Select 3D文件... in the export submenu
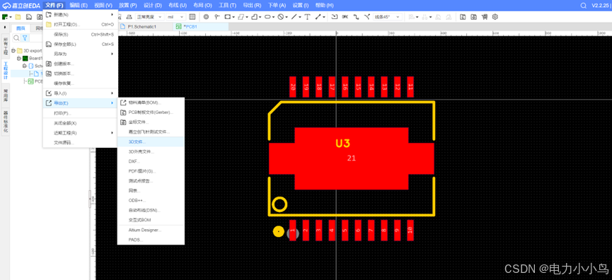This screenshot has height=280, width=612. [x=151, y=141]
